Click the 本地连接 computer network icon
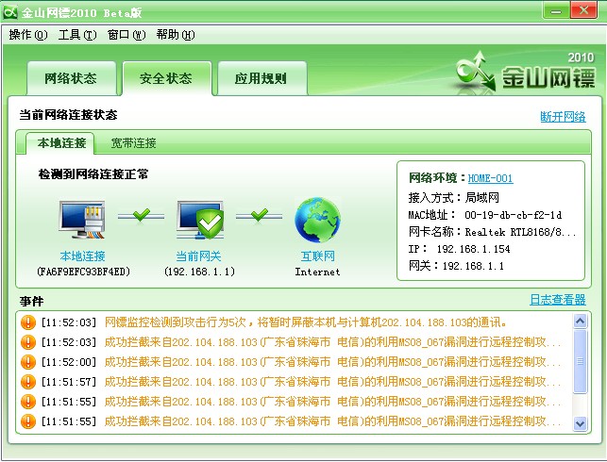 point(82,219)
